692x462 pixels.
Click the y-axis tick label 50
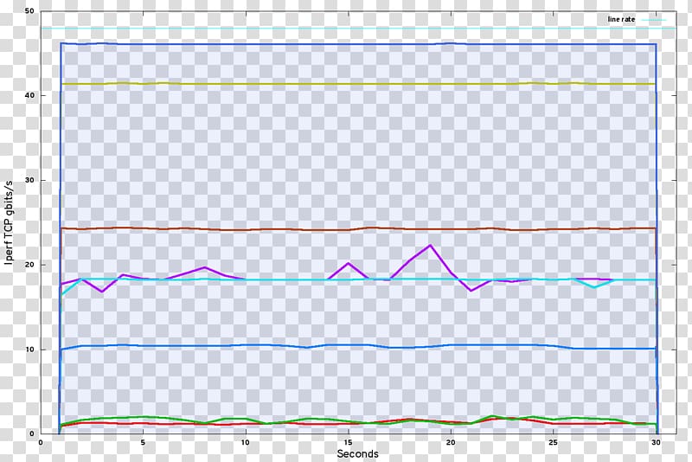(x=30, y=10)
